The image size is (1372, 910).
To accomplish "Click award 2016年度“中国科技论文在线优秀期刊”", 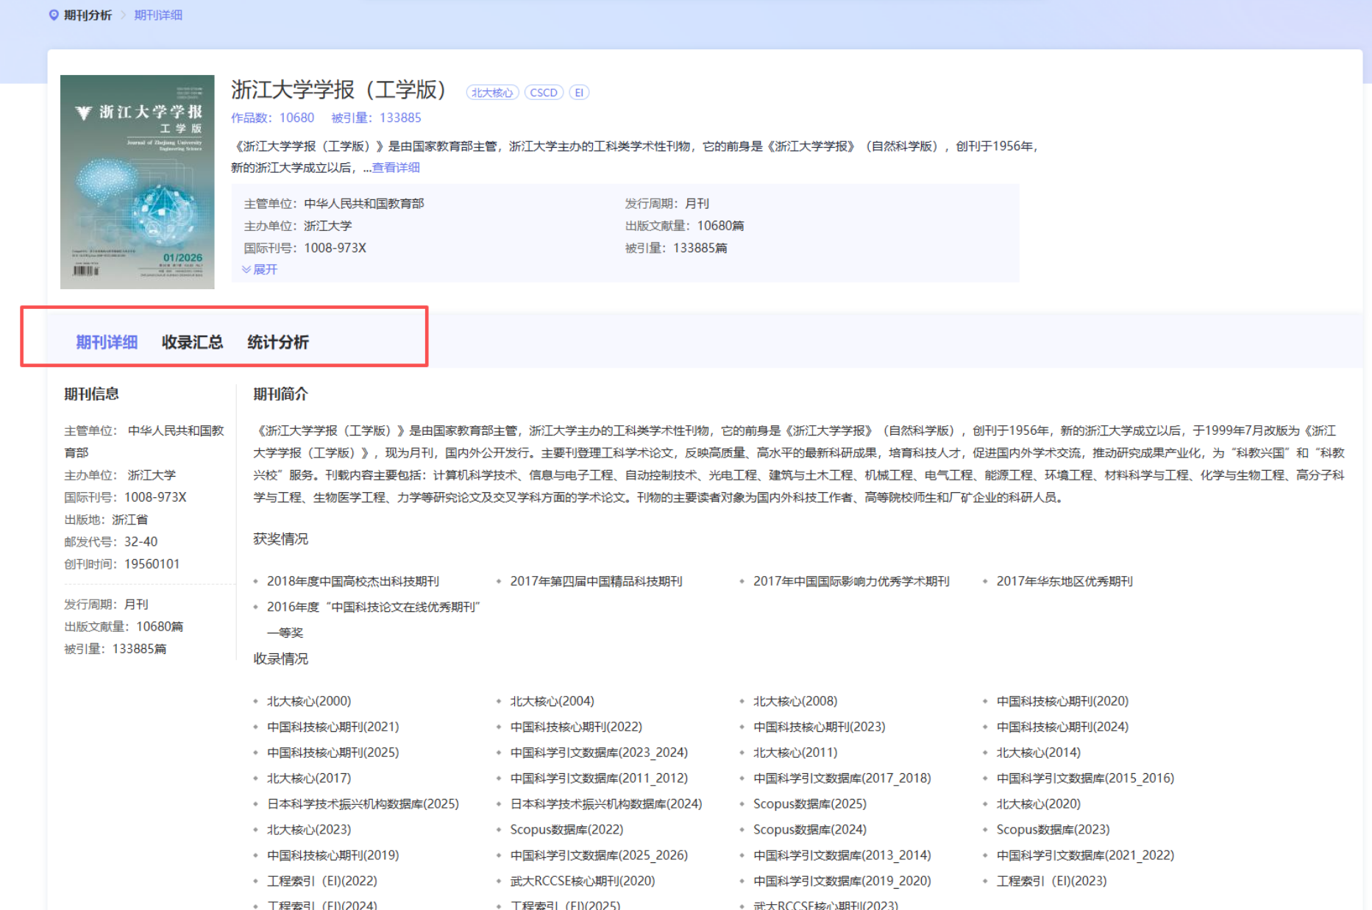I will 374,607.
